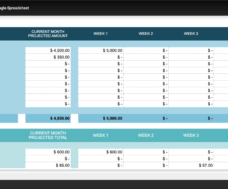Select the Week 1 header in the teal table
228x189 pixels.
tap(101, 135)
